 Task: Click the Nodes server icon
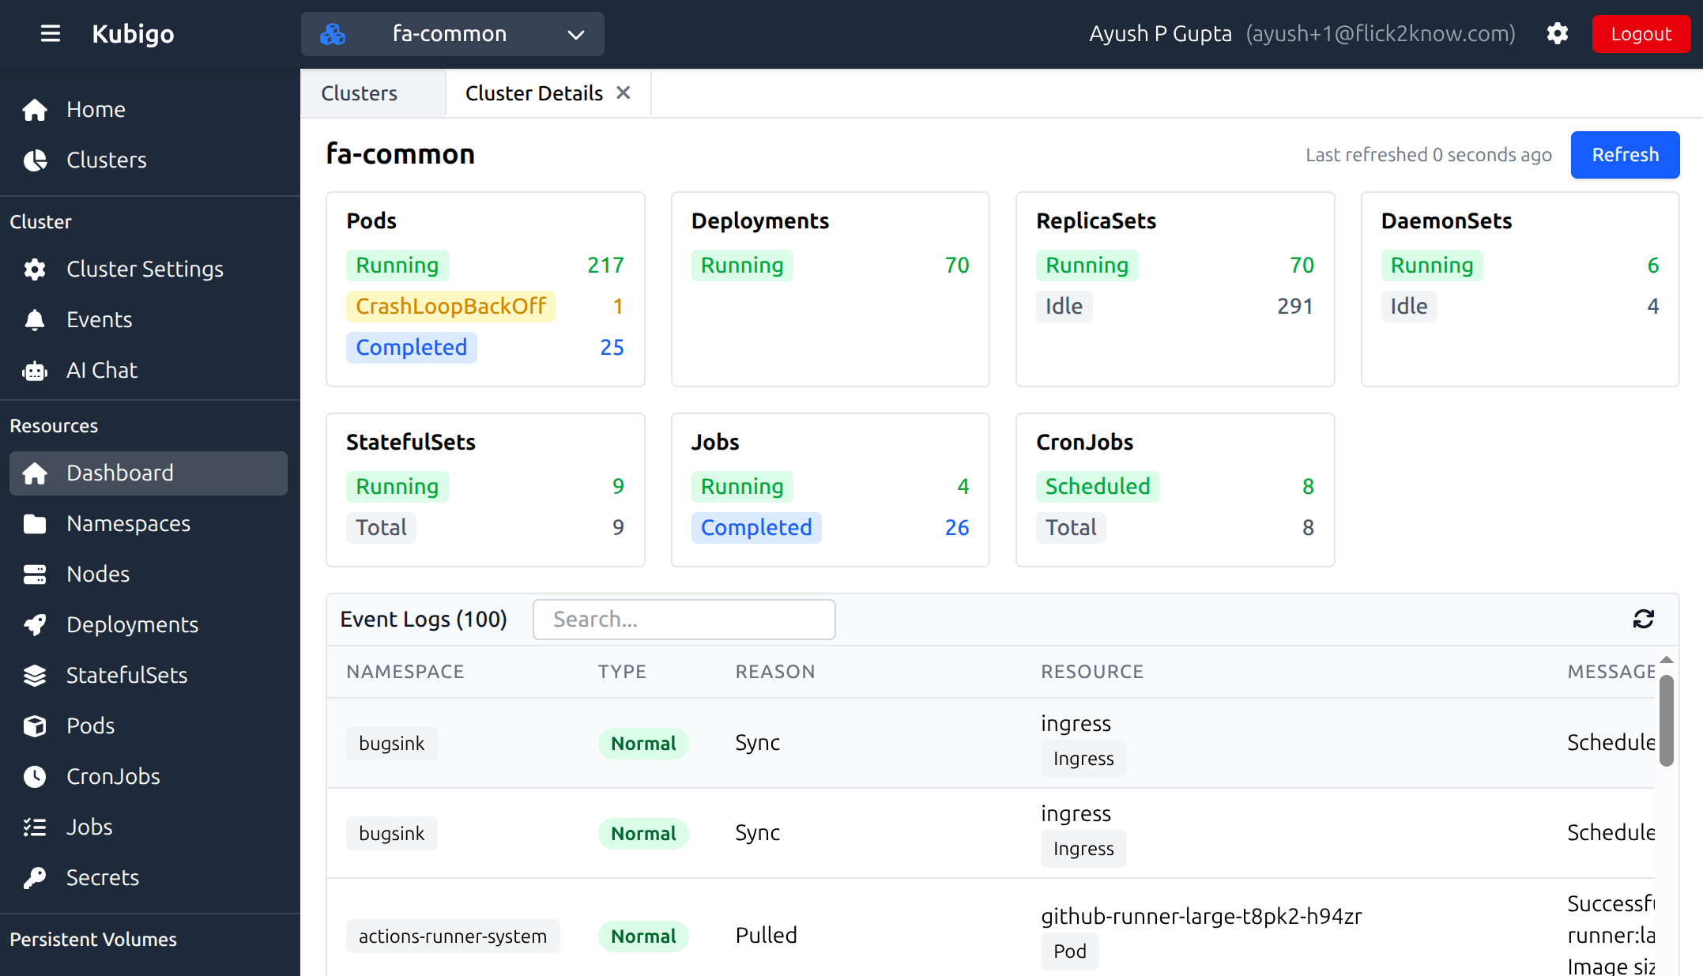(35, 575)
